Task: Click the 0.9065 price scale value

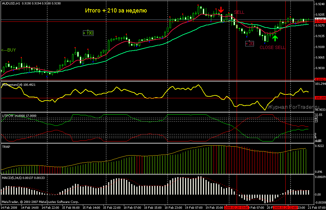Action: pyautogui.click(x=320, y=58)
